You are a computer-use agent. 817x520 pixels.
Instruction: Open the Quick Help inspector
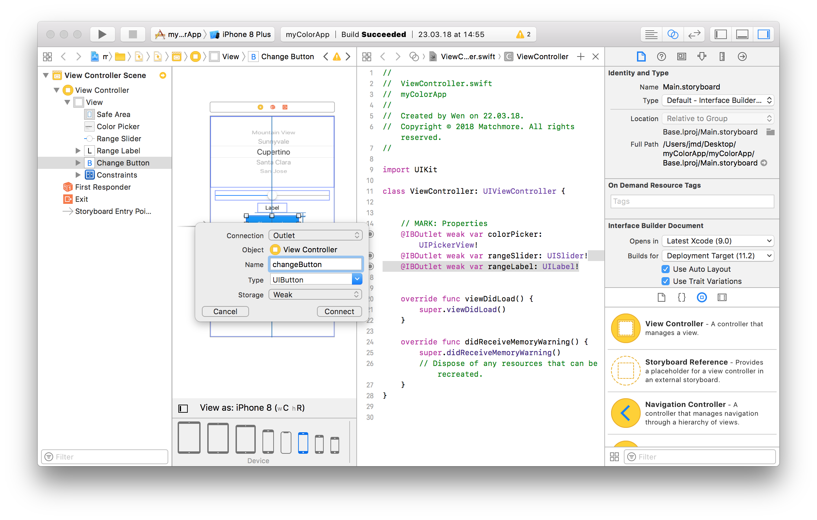coord(661,57)
